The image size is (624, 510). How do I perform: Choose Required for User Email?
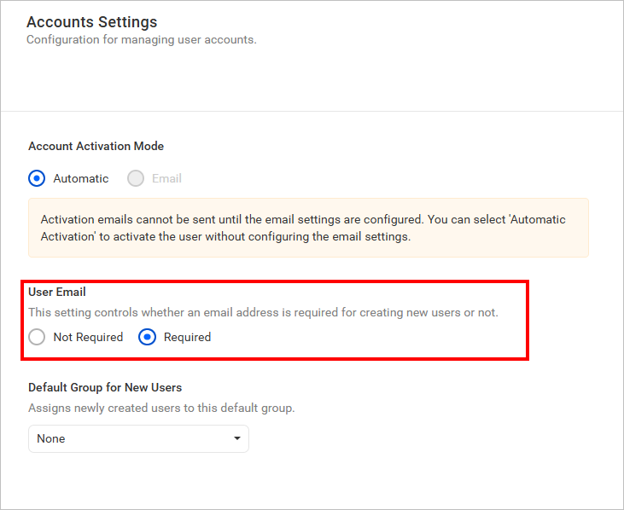click(147, 337)
